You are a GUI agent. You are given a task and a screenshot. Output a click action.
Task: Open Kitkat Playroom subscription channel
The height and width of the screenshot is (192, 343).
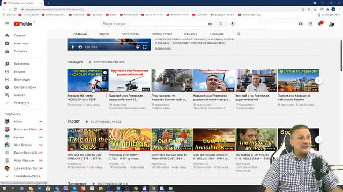(24, 161)
